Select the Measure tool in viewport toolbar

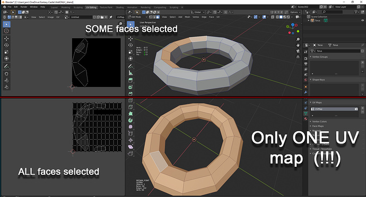click(x=130, y=73)
